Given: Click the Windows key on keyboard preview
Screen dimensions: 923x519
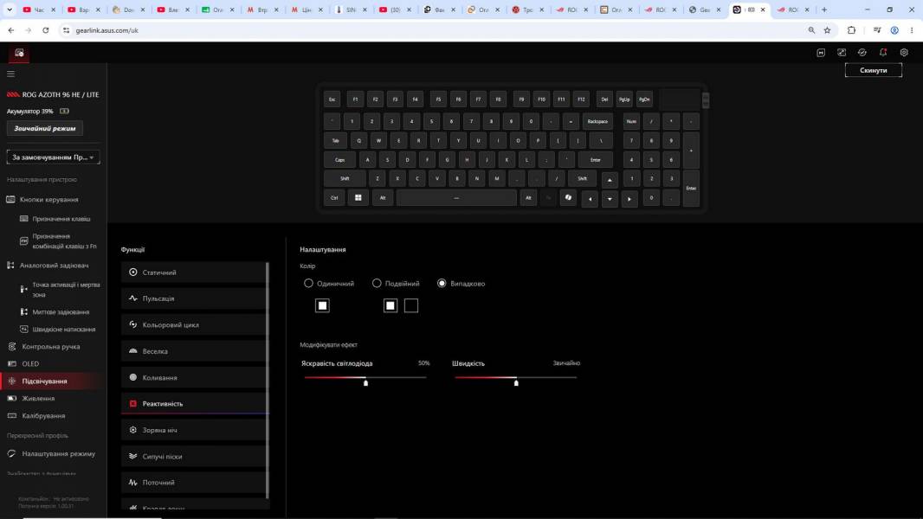Looking at the screenshot, I should click(x=358, y=197).
